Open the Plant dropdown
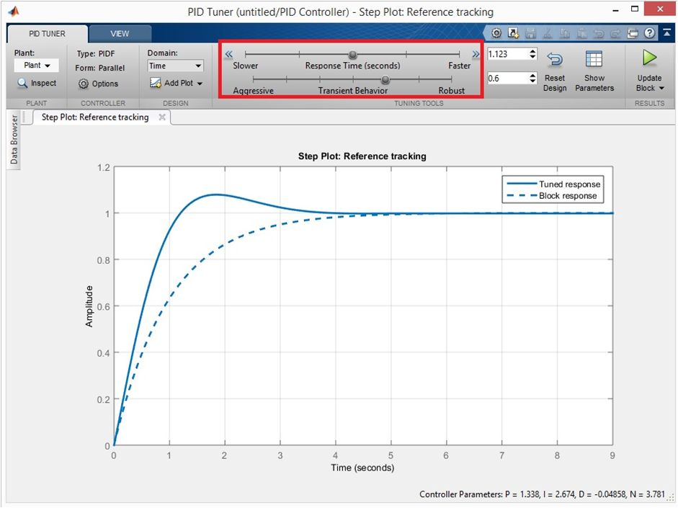The height and width of the screenshot is (508, 678). click(36, 66)
